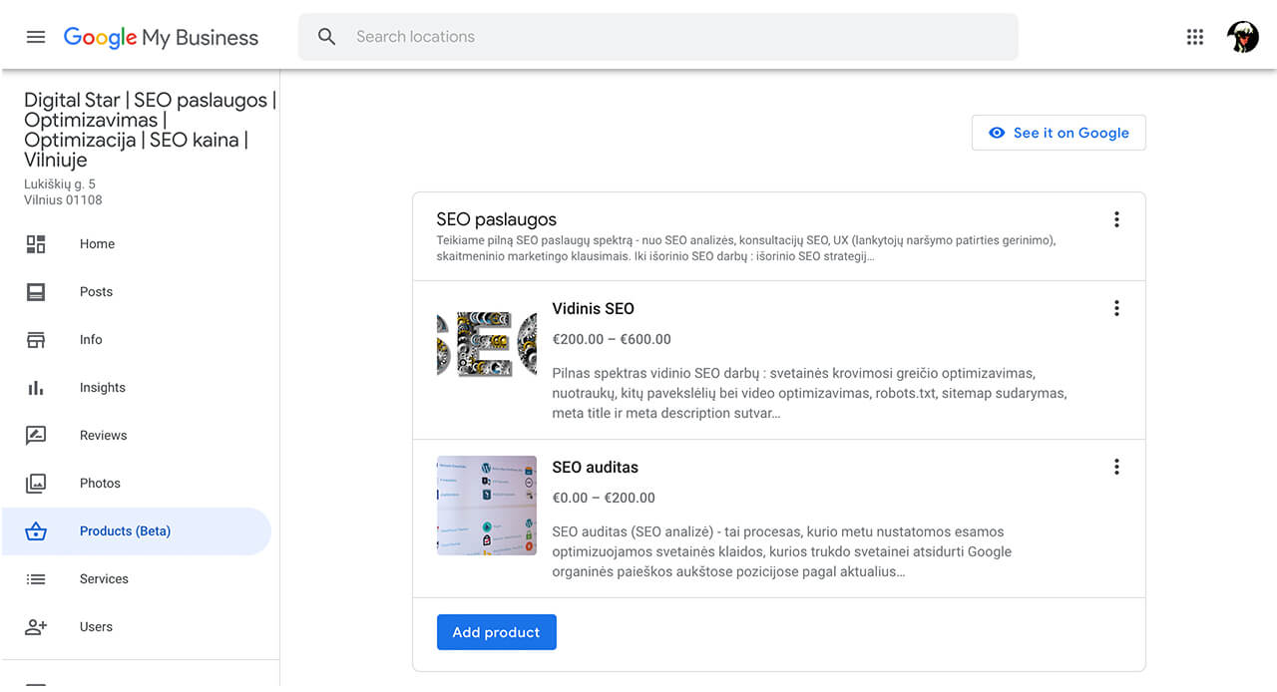Click the Products basket icon
1277x692 pixels.
tap(36, 531)
